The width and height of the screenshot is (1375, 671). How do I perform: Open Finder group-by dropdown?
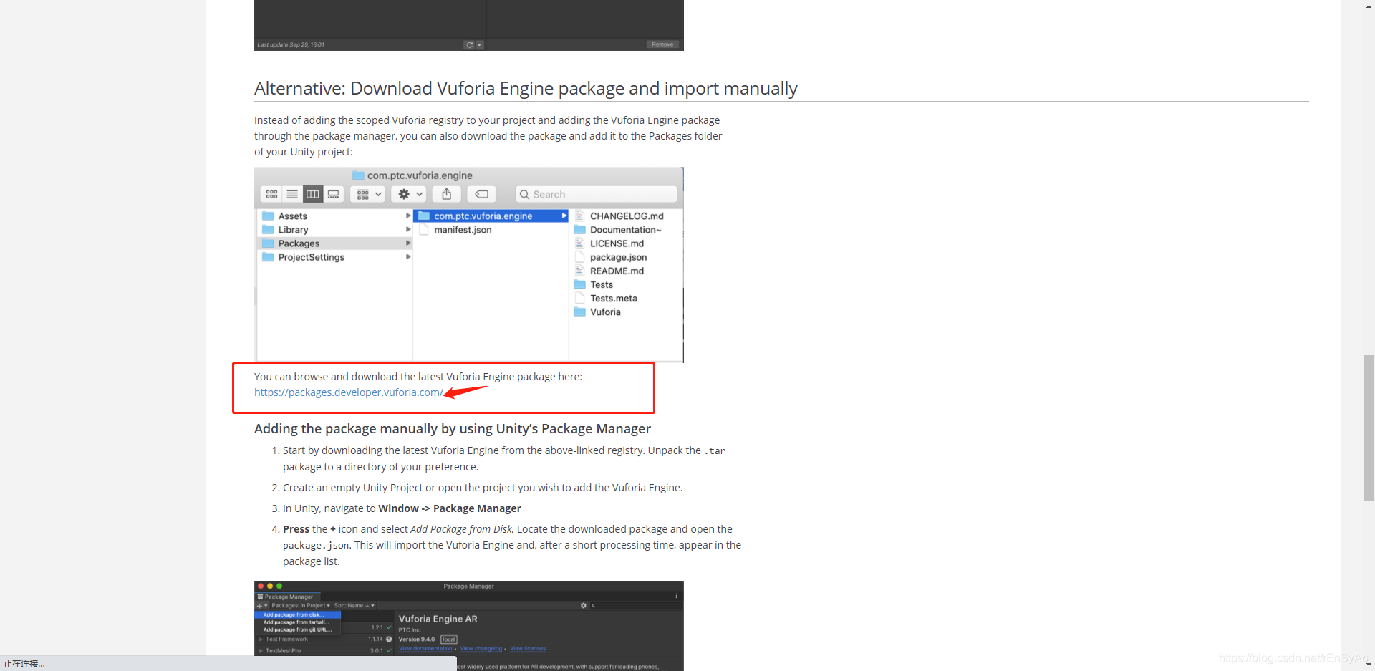368,194
